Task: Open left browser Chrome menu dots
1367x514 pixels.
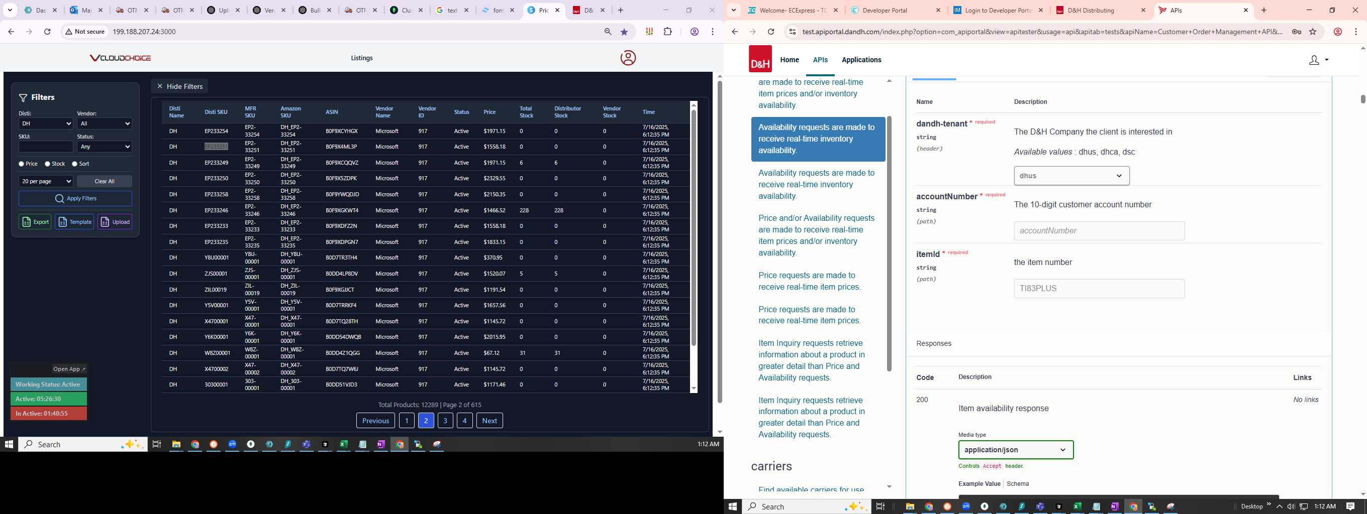Action: [713, 32]
